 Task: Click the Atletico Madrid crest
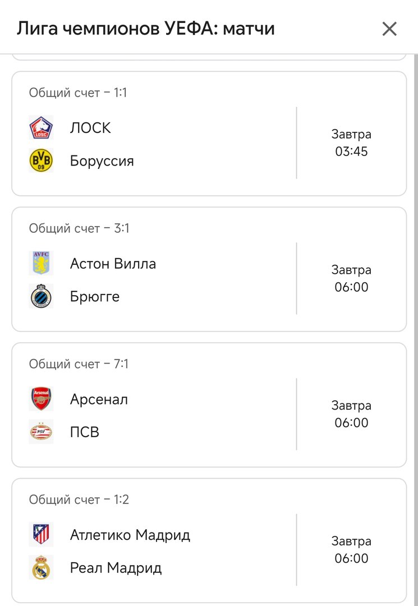click(41, 535)
